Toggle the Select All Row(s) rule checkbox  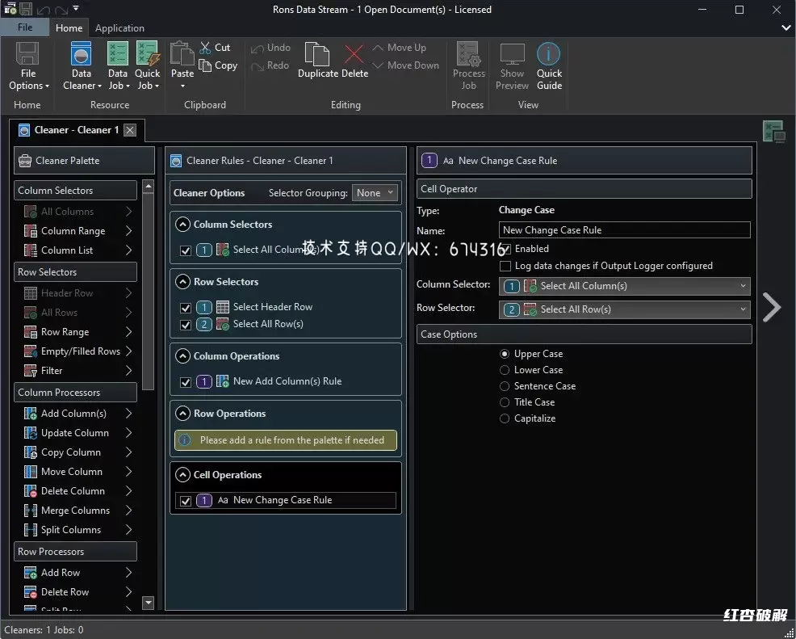[186, 325]
